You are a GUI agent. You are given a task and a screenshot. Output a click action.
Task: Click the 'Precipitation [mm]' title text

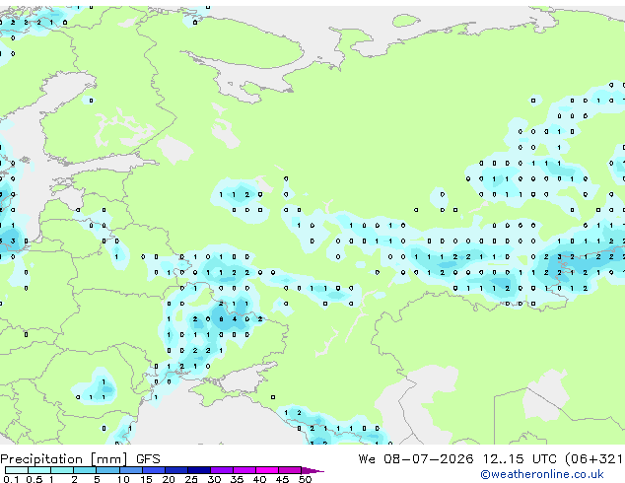[x=64, y=459]
